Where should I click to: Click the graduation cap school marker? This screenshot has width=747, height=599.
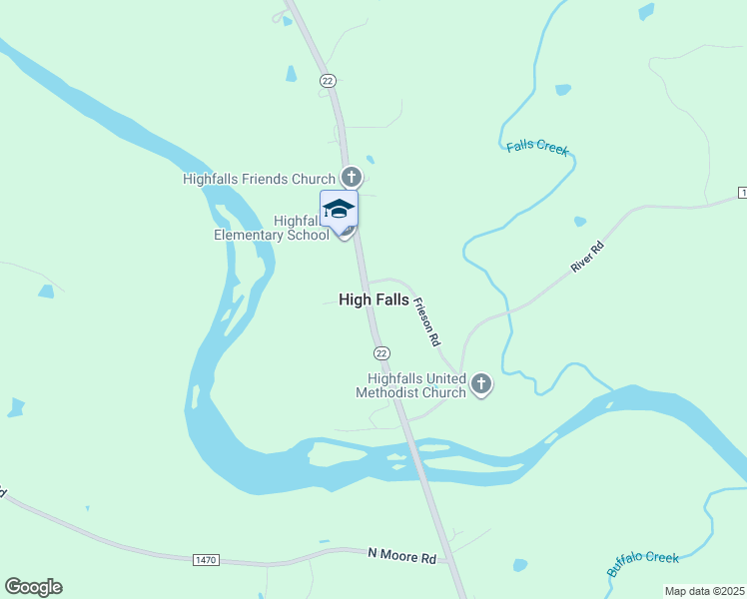click(339, 212)
